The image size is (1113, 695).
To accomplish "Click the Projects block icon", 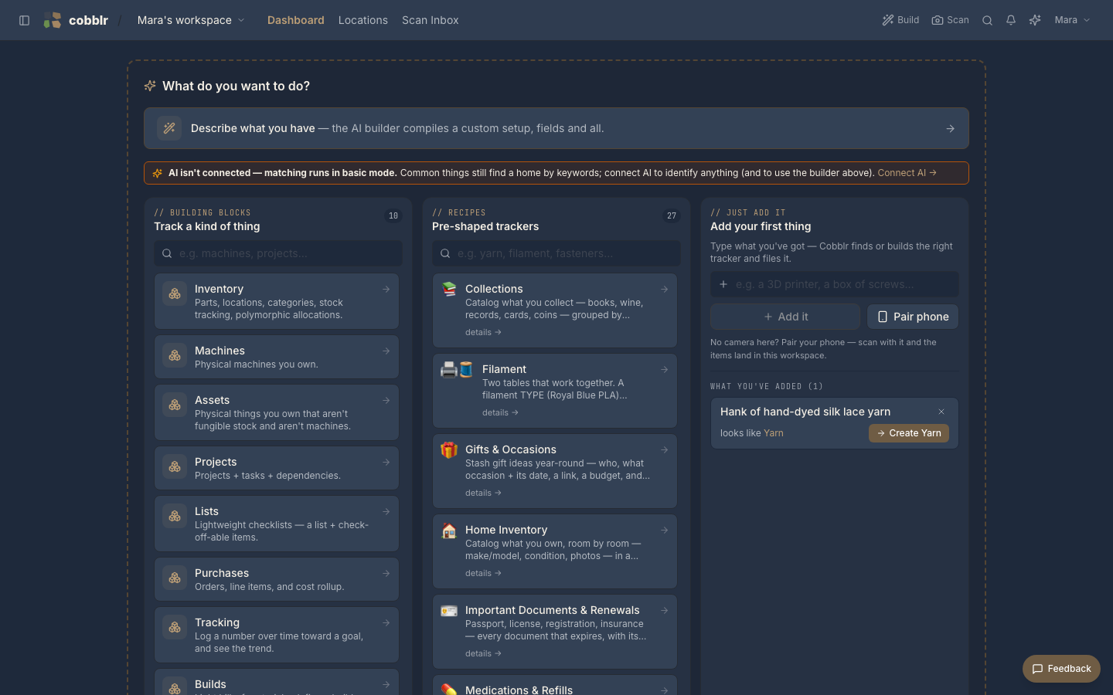I will coord(175,466).
